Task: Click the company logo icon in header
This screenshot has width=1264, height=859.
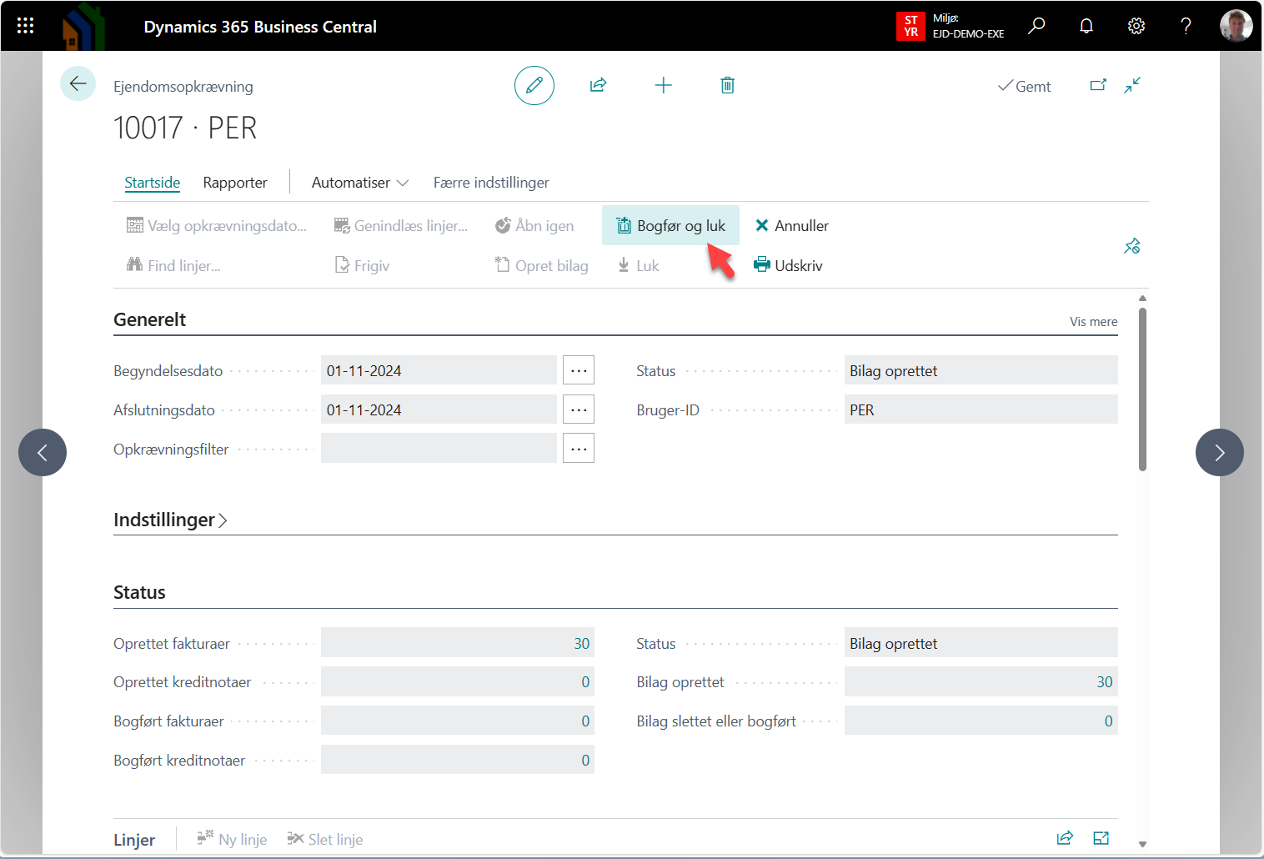Action: tap(83, 26)
